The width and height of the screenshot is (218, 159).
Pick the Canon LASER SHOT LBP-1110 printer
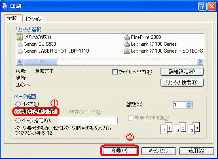[x=53, y=51]
